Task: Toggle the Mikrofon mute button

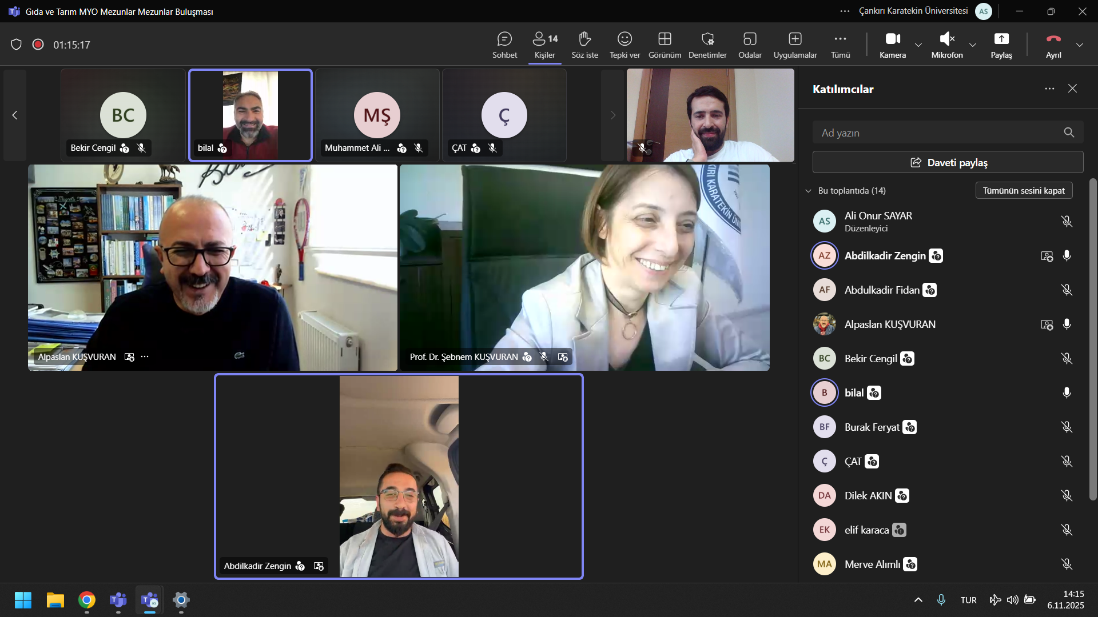Action: pos(947,39)
